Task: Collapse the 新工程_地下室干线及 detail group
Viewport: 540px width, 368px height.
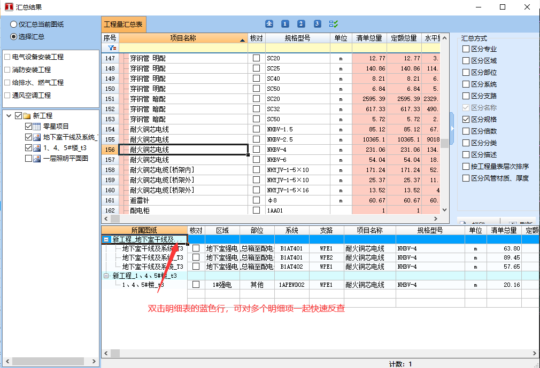Action: click(106, 240)
